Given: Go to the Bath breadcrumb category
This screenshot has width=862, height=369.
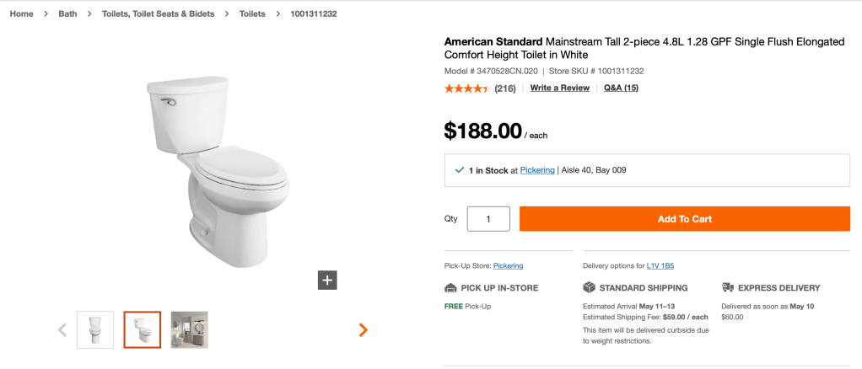Looking at the screenshot, I should point(67,13).
